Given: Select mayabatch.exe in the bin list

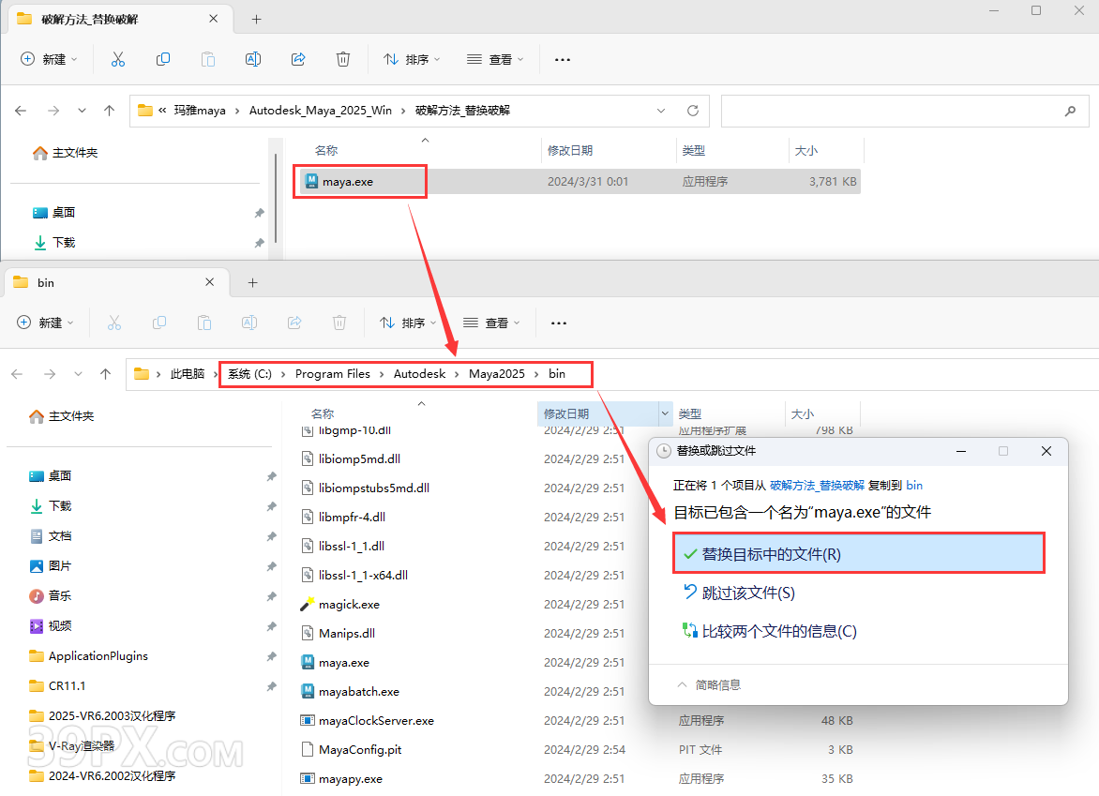Looking at the screenshot, I should (359, 692).
